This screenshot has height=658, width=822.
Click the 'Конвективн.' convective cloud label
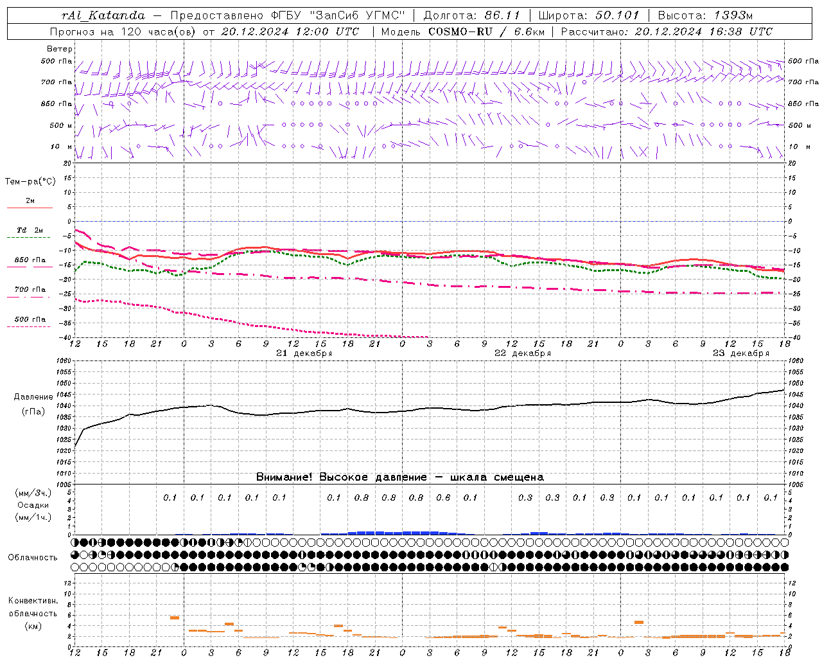(x=33, y=601)
